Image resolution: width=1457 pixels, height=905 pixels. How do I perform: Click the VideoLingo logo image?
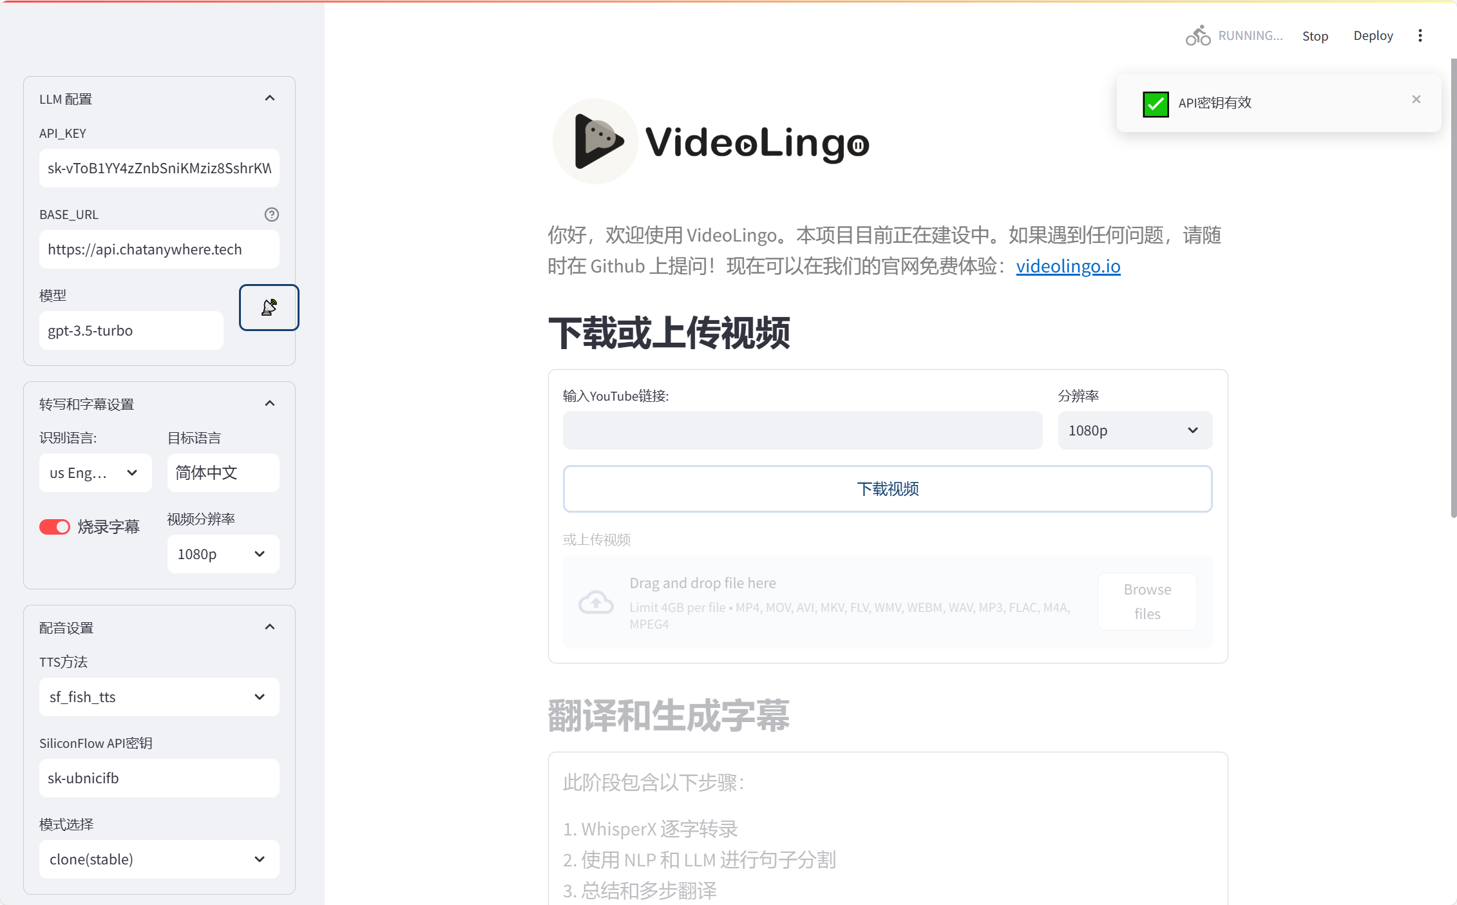[711, 142]
